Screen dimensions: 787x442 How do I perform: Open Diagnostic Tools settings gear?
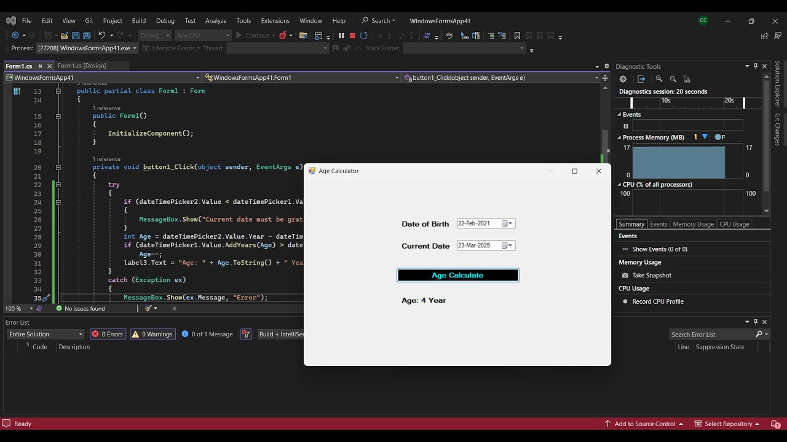tap(623, 79)
